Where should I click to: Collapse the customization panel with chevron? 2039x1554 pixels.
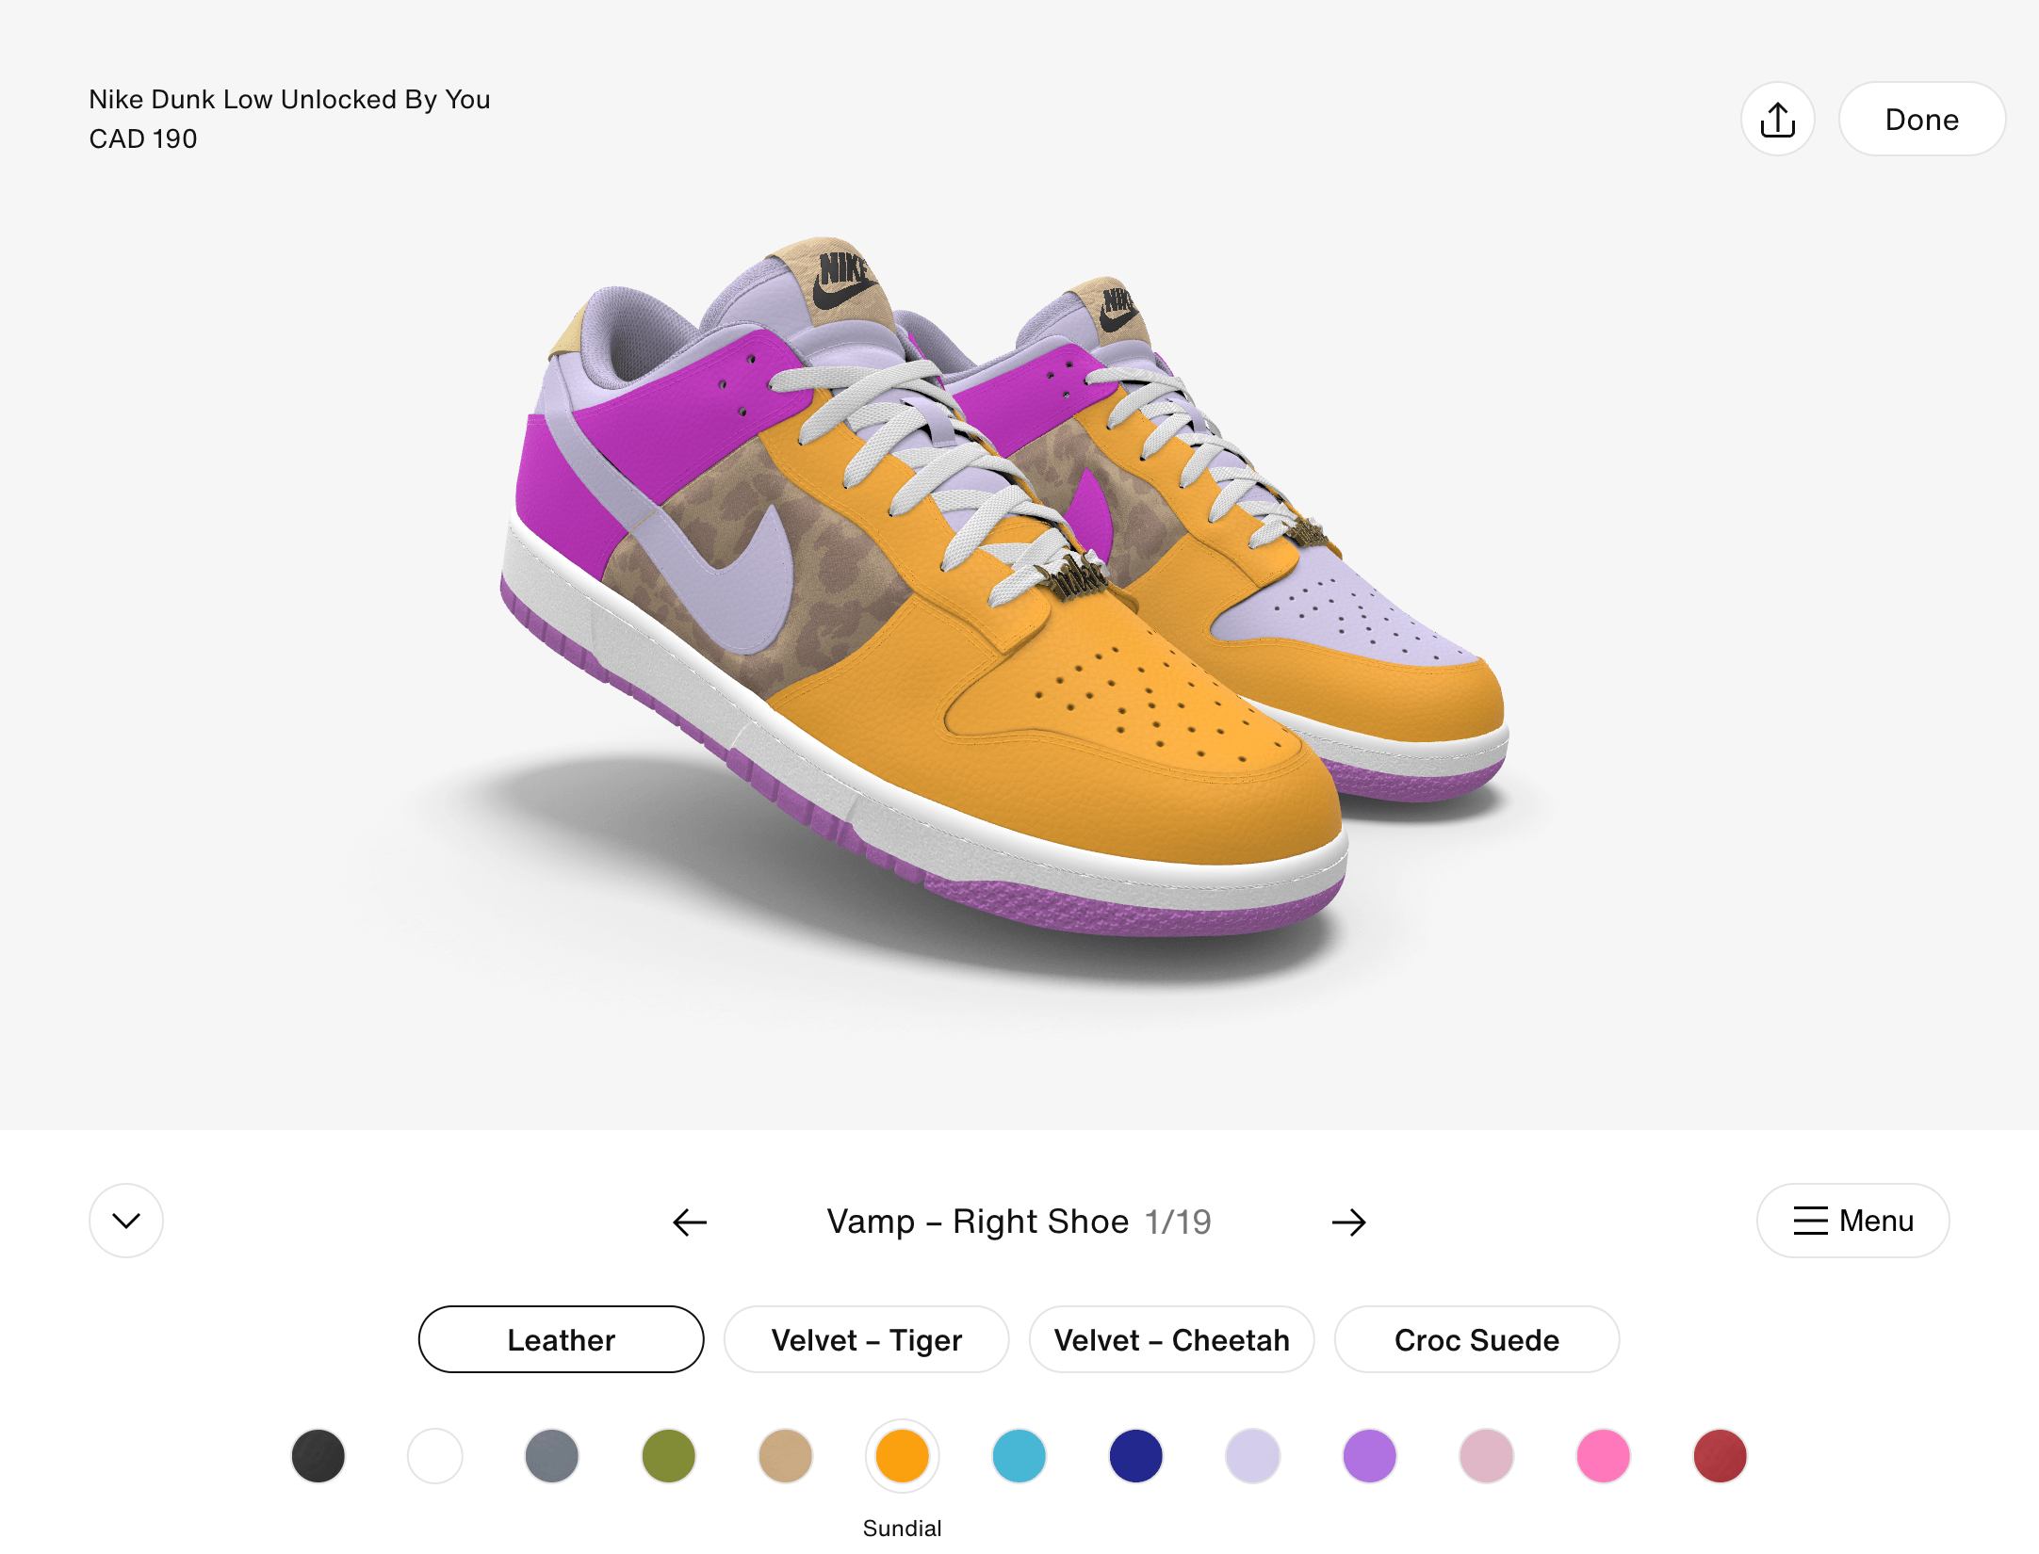point(126,1221)
